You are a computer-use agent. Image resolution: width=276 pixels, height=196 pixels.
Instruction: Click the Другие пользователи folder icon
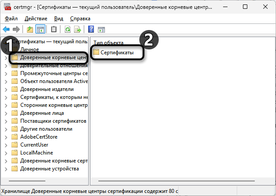coord(15,128)
